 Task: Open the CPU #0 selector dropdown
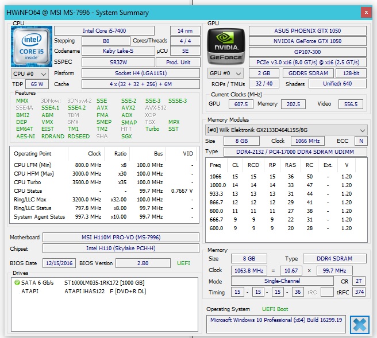tap(30, 73)
